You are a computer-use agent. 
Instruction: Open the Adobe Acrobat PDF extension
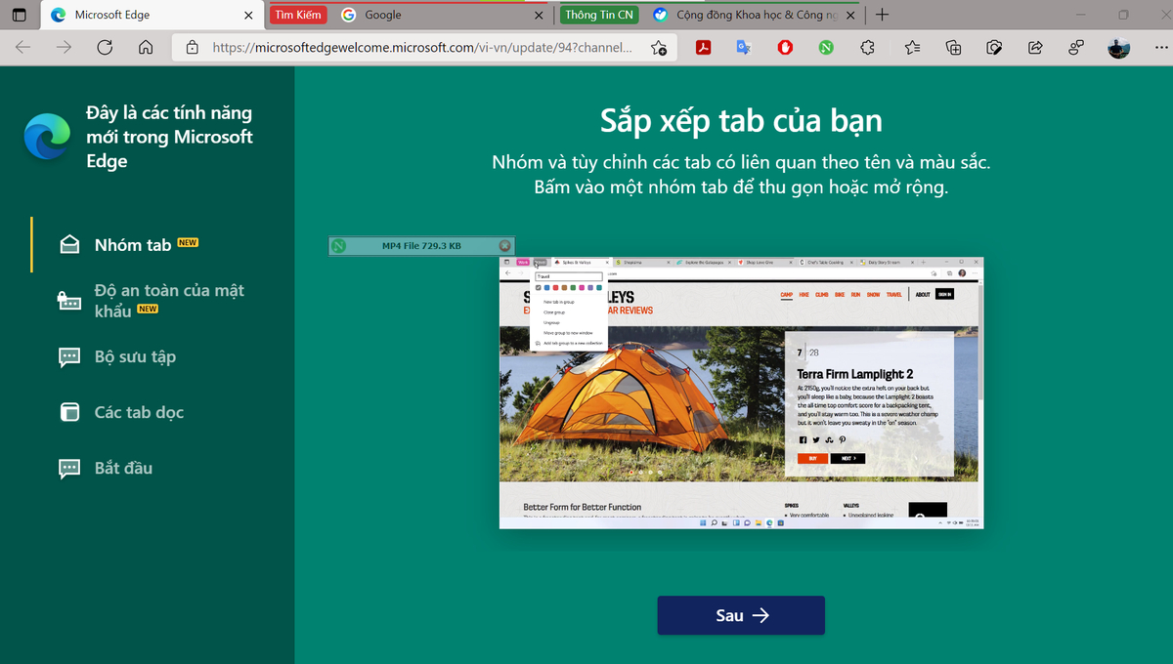(x=703, y=47)
